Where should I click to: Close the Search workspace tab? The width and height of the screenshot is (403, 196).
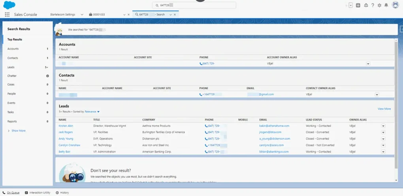pyautogui.click(x=175, y=15)
